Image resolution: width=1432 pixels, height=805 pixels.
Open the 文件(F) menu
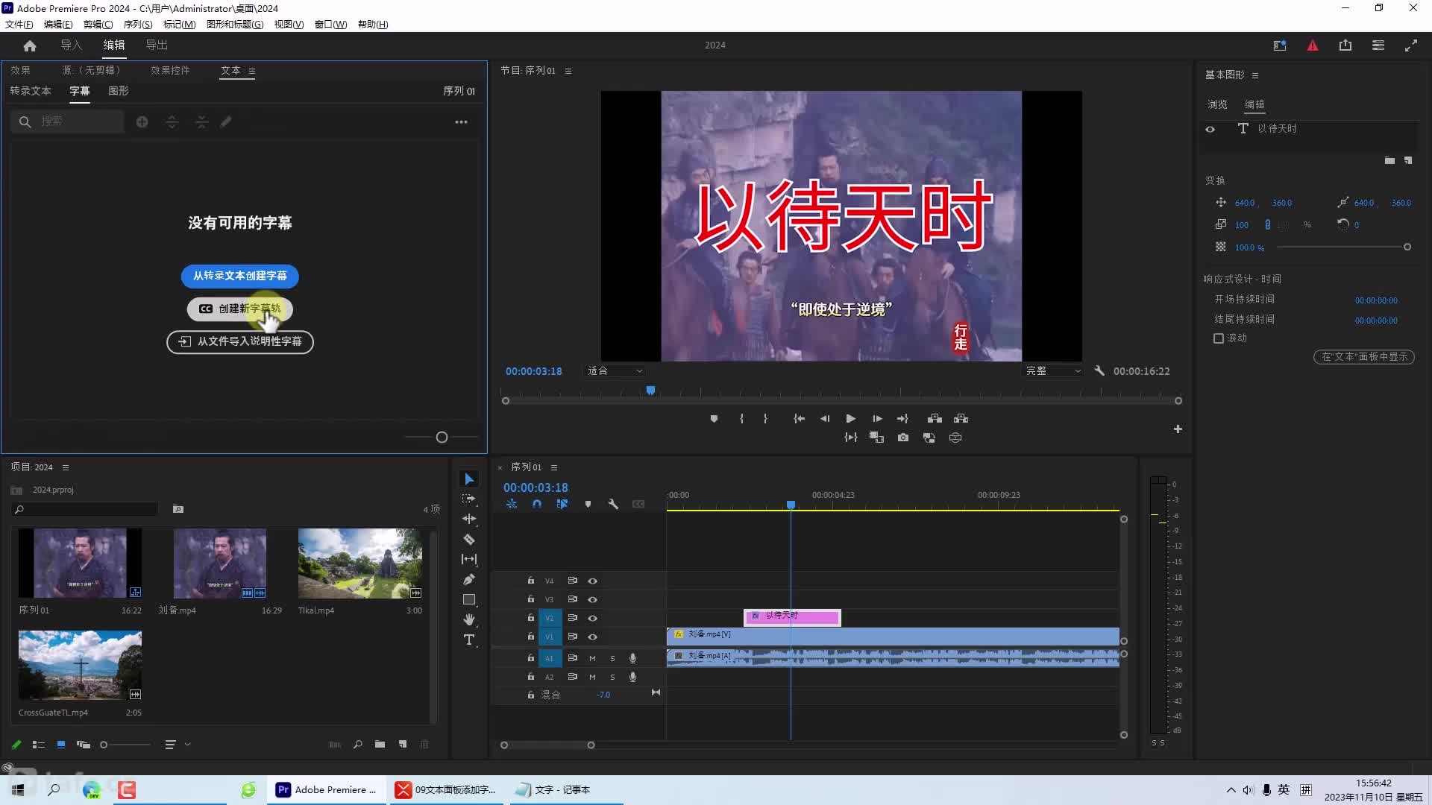19,25
